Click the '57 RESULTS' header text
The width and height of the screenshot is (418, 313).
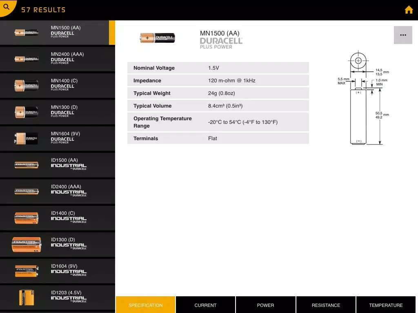43,10
